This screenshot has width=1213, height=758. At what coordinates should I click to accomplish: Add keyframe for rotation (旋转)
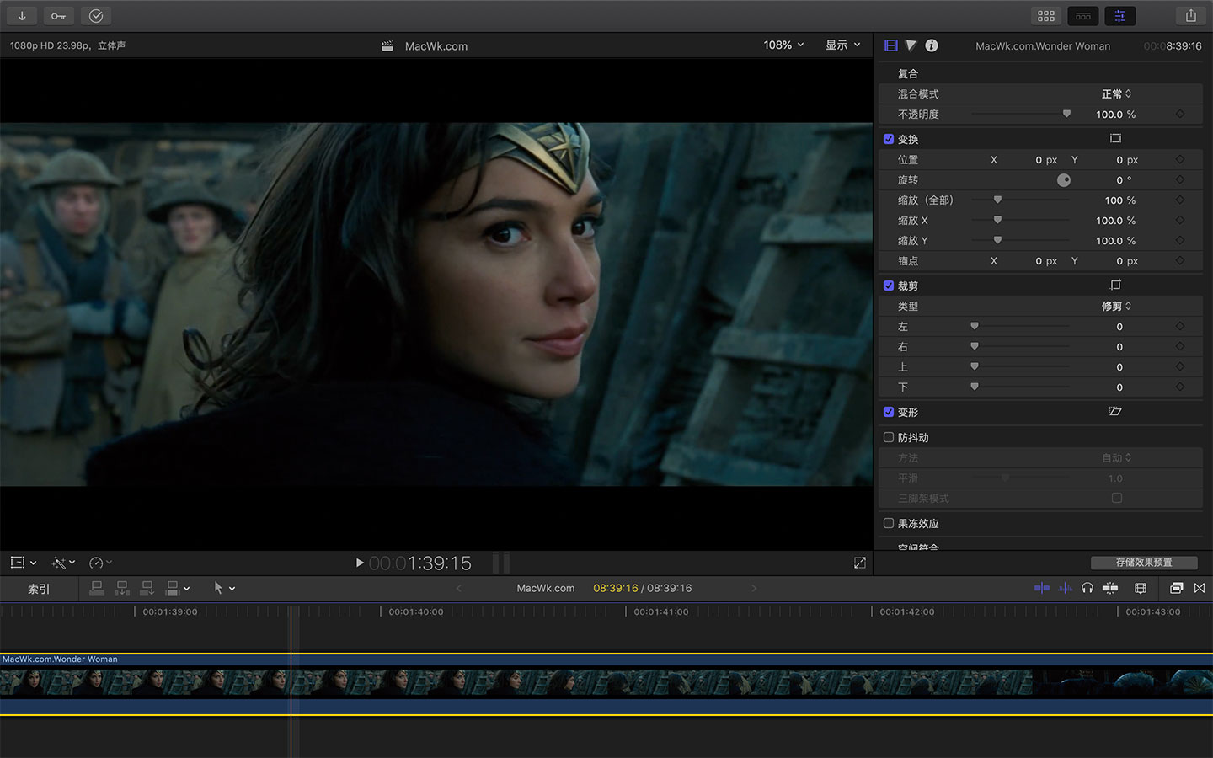(x=1180, y=180)
